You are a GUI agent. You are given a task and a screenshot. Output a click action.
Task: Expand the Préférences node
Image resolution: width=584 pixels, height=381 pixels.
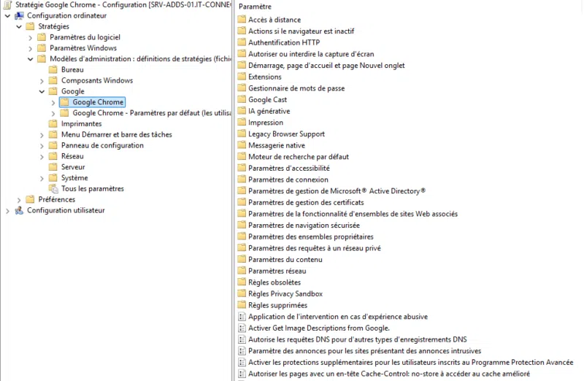(19, 200)
